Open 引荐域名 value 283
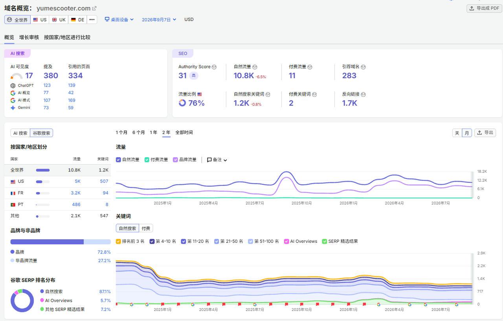Screen dimensions: 503x321 tap(349, 76)
